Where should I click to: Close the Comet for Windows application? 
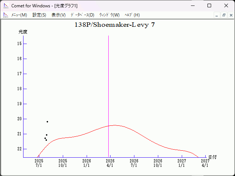(x=226, y=6)
